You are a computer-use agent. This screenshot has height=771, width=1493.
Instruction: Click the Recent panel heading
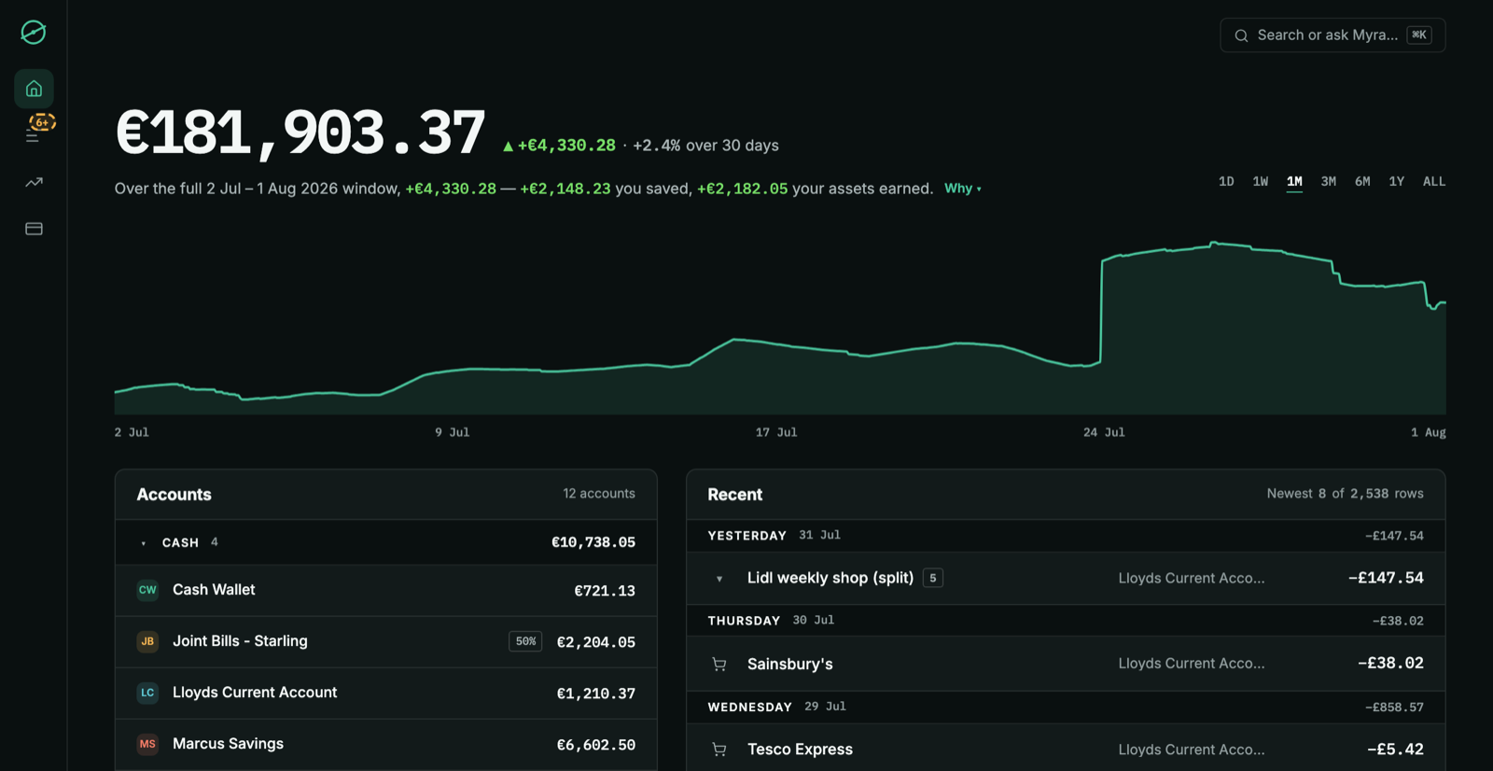(x=734, y=495)
